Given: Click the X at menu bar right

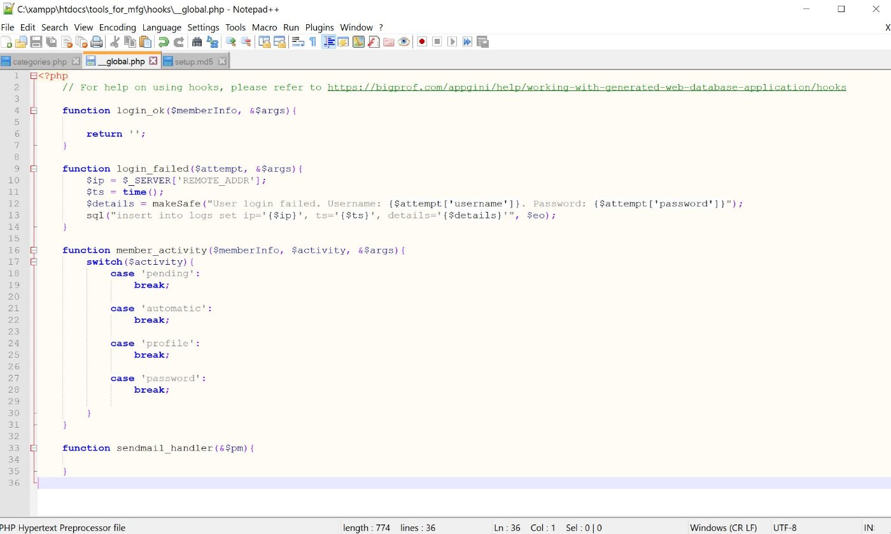Looking at the screenshot, I should [887, 27].
